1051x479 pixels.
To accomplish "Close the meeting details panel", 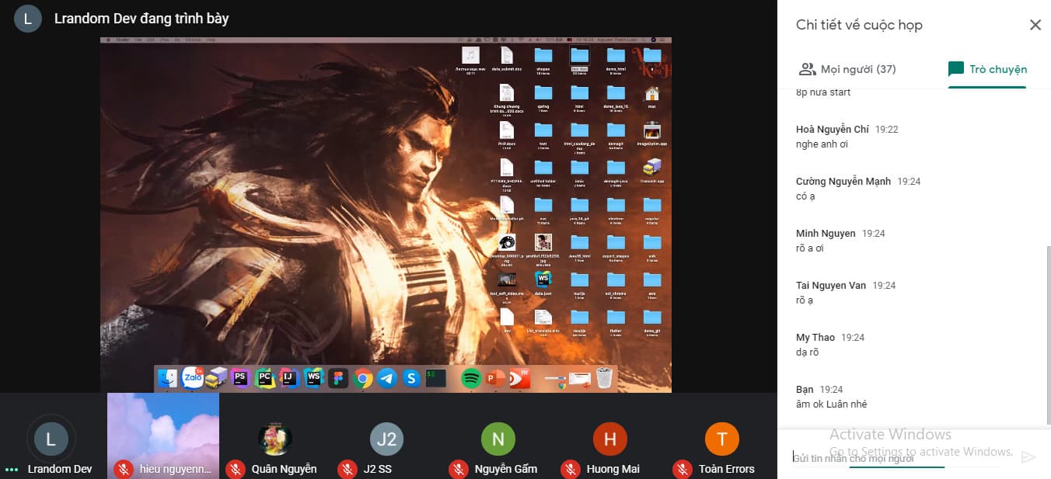I will point(1035,25).
